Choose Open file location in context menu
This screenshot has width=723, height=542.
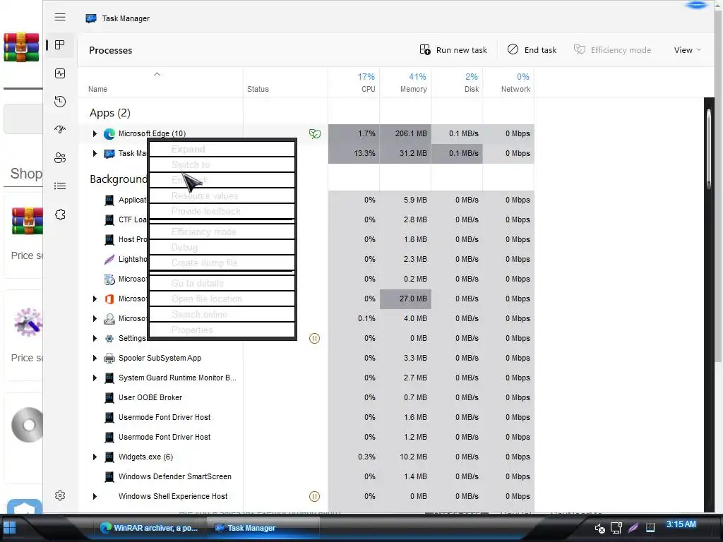[x=222, y=299]
